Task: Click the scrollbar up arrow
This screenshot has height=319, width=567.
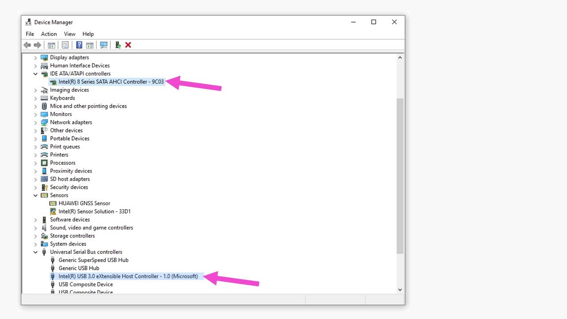Action: (x=400, y=58)
